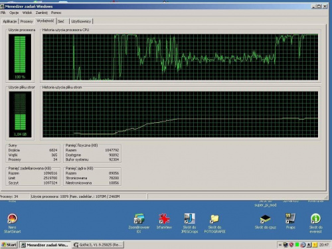Image resolution: width=332 pixels, height=249 pixels.
Task: Open the Skrót do JPEGCrops shortcut
Action: click(189, 223)
